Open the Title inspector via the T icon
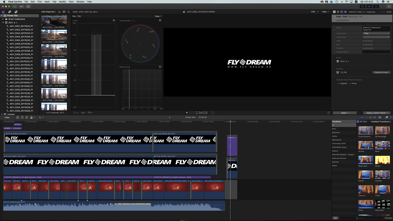This screenshot has height=221, width=393. (x=334, y=12)
